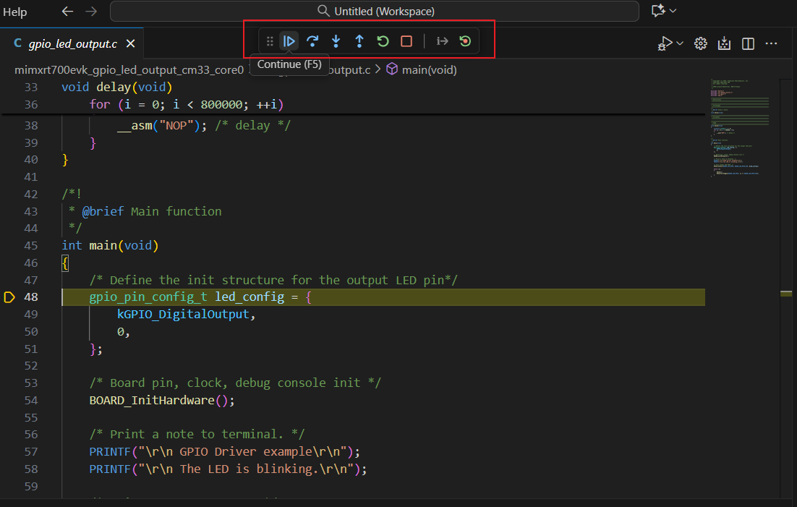Go back with the left arrow
The height and width of the screenshot is (507, 797).
point(67,12)
